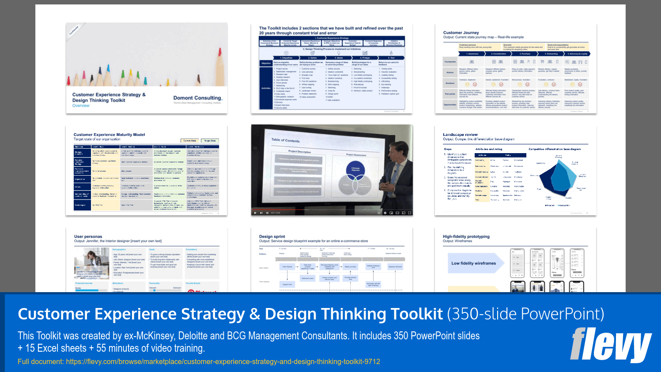Click the laptop touchpoint icon under Awareness
This screenshot has width=661, height=372.
(x=472, y=62)
